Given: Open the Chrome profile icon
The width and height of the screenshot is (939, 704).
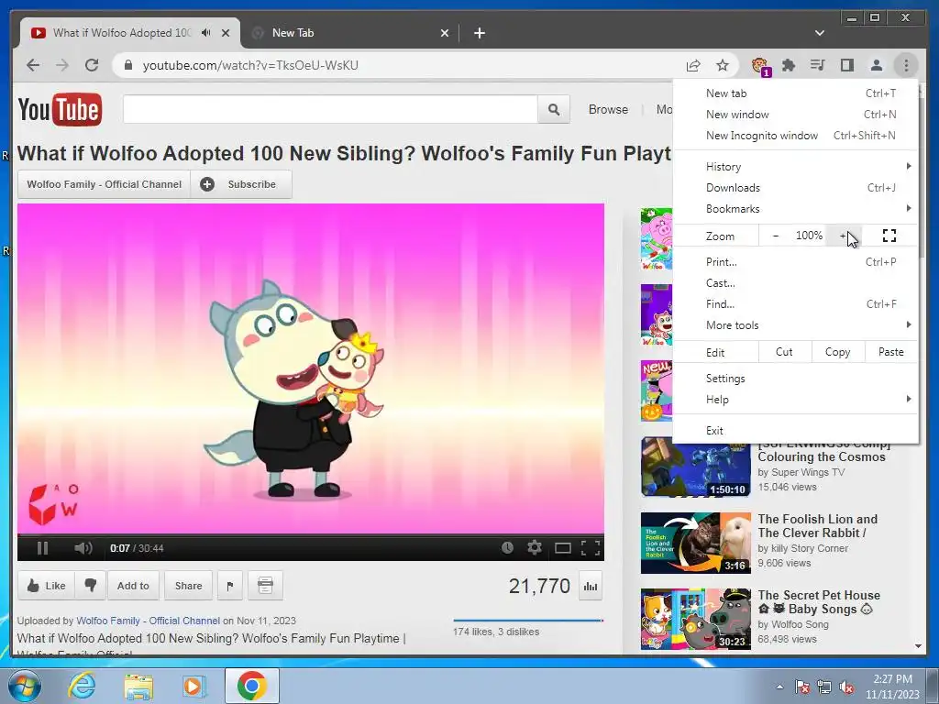Looking at the screenshot, I should click(x=876, y=65).
